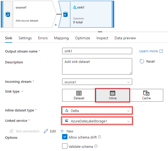Image resolution: width=168 pixels, height=151 pixels.
Task: Click the Edit pencil icon
Action: [46, 131]
